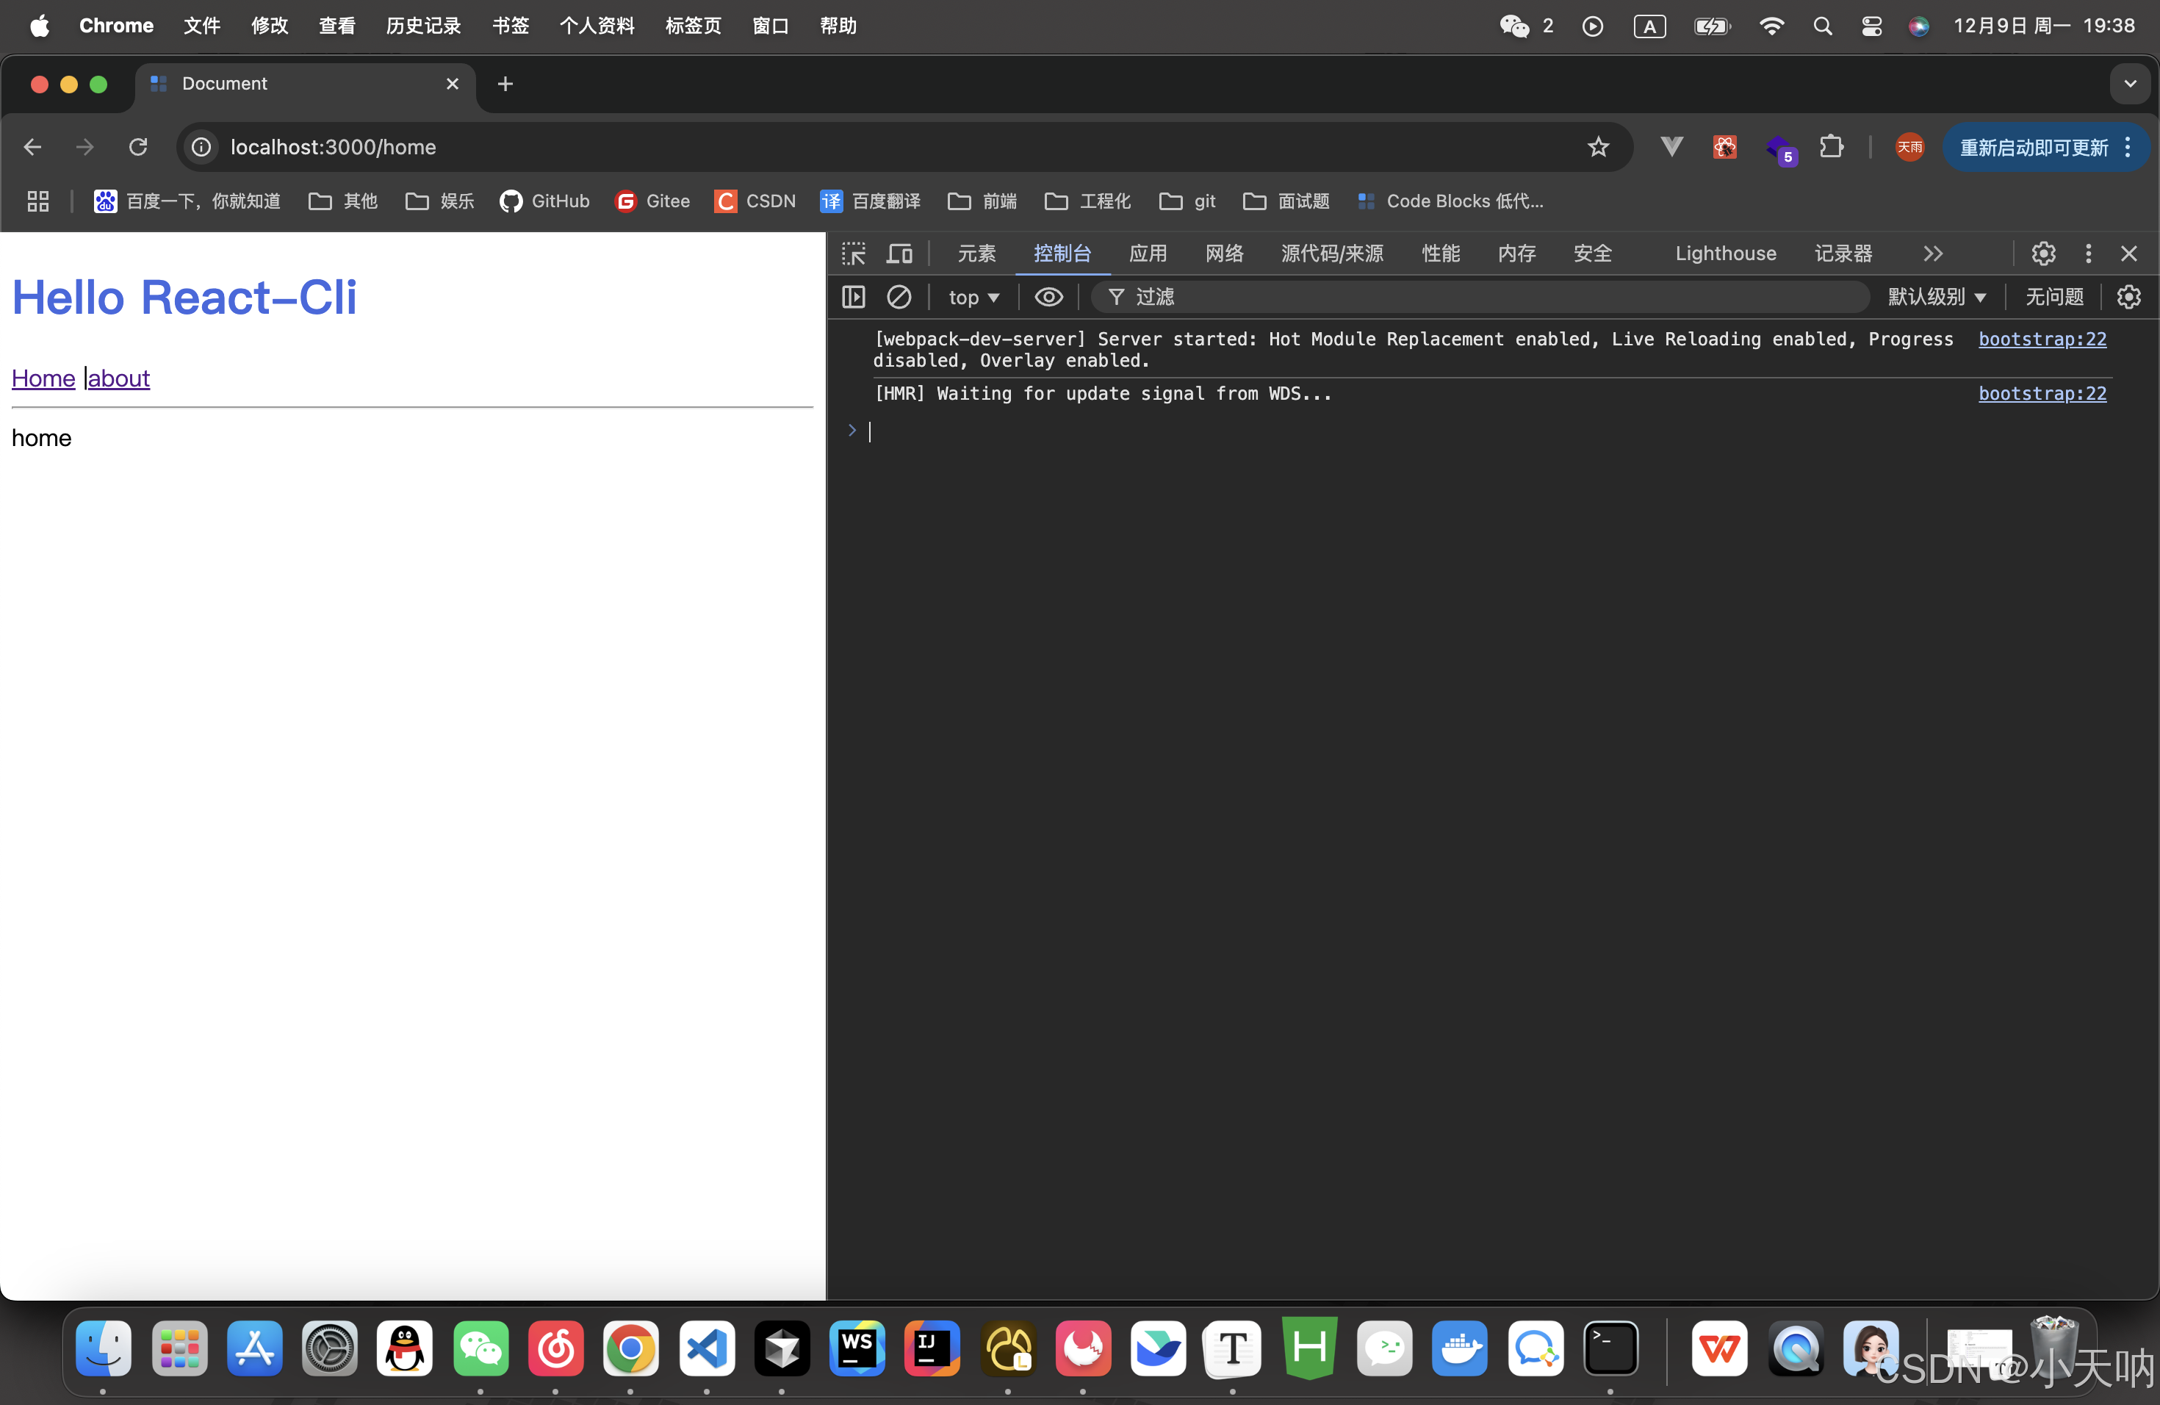Open the Lighthouse tab
This screenshot has width=2160, height=1405.
tap(1725, 254)
